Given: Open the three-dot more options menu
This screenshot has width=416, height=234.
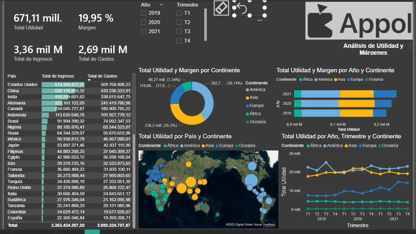Looking at the screenshot, I should pyautogui.click(x=260, y=20).
